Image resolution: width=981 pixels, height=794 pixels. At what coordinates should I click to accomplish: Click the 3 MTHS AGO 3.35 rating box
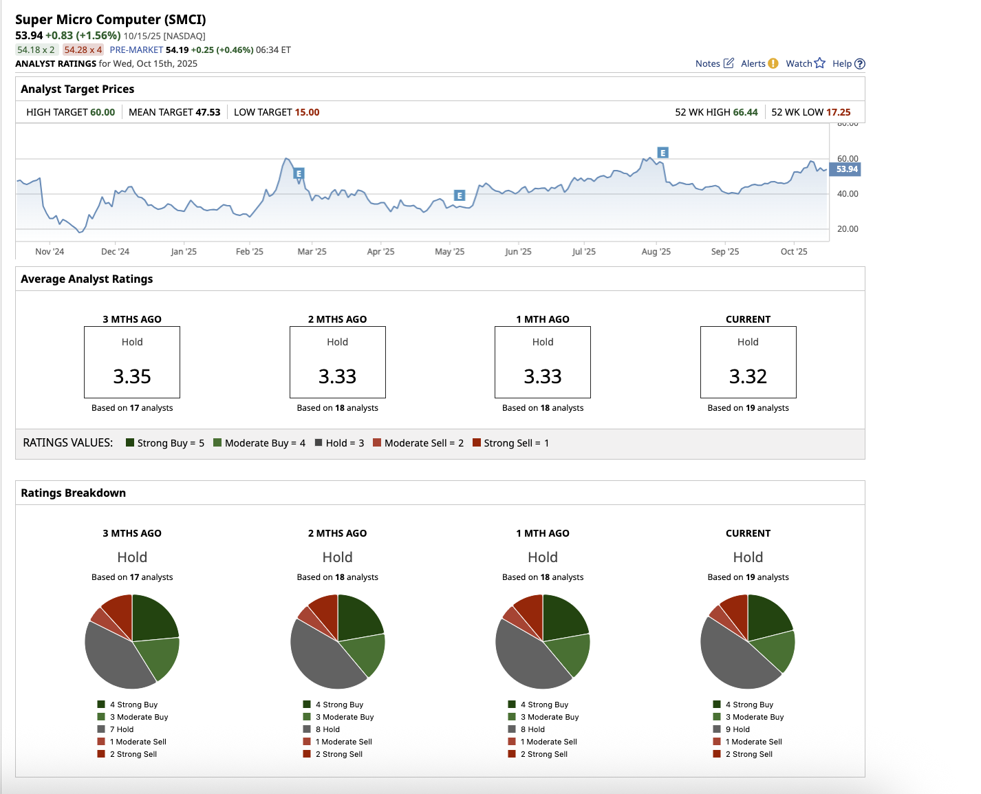132,362
